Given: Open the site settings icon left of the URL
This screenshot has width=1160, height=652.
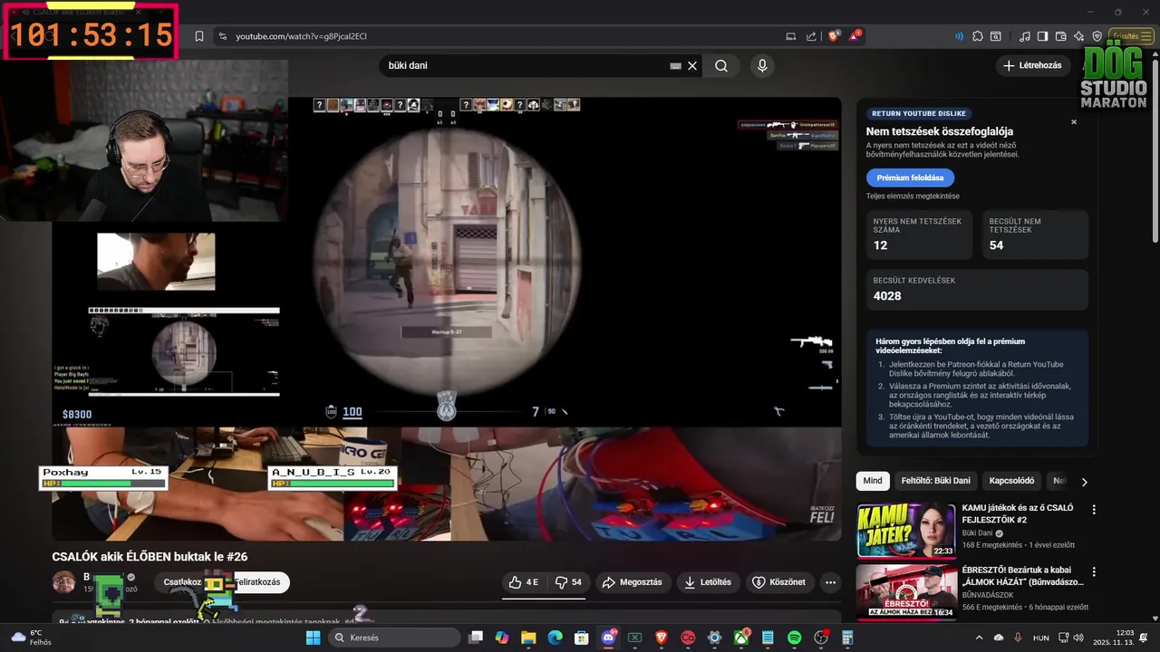Looking at the screenshot, I should point(222,36).
